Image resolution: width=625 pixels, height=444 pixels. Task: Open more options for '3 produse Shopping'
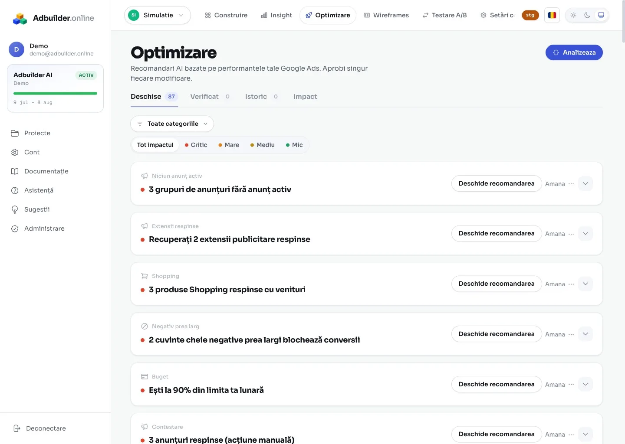click(x=571, y=284)
